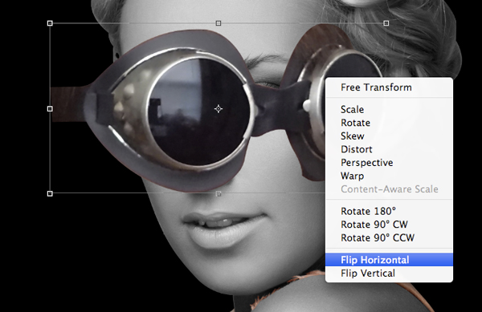482x312 pixels.
Task: Select Rotate in the transform menu
Action: click(389, 123)
